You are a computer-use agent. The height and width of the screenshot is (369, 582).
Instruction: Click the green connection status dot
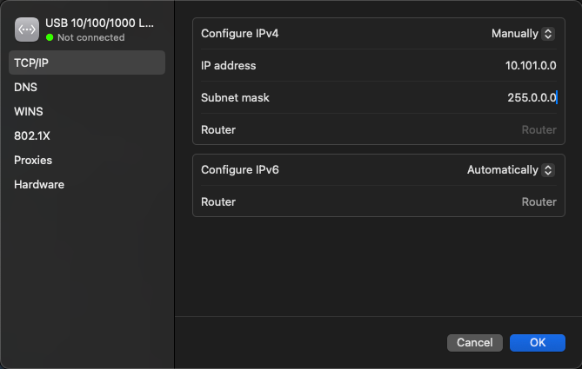pyautogui.click(x=50, y=37)
